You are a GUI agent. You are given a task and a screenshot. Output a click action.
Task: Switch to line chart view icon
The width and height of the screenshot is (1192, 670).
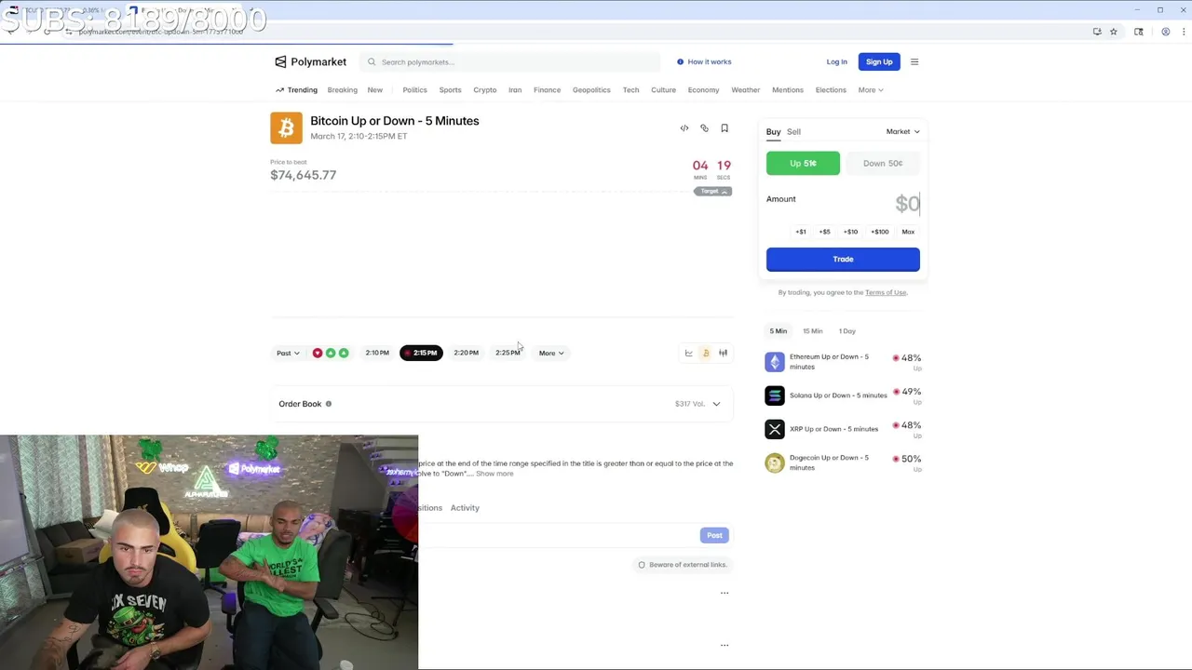[x=689, y=353]
